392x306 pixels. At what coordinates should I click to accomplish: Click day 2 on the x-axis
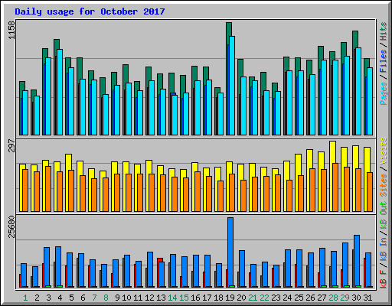[x=37, y=298]
